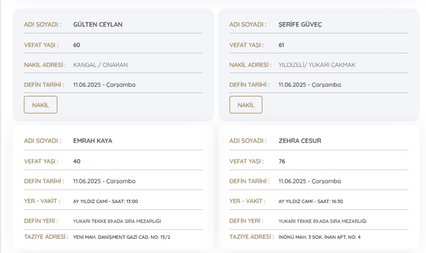Click NAKİL ADRESİ label on Şerife Güveç's card
Image resolution: width=426 pixels, height=253 pixels.
[250, 65]
